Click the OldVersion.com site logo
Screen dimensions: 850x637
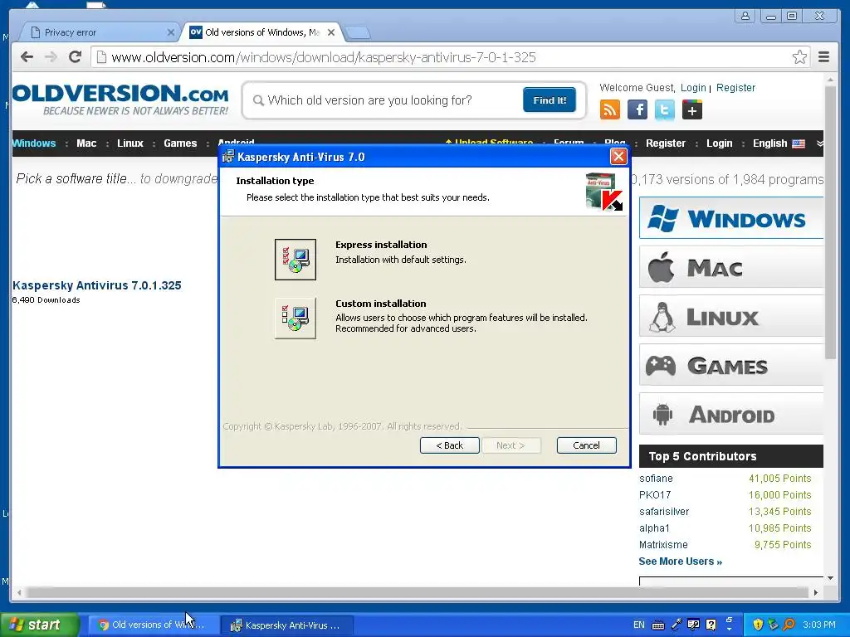[x=120, y=100]
